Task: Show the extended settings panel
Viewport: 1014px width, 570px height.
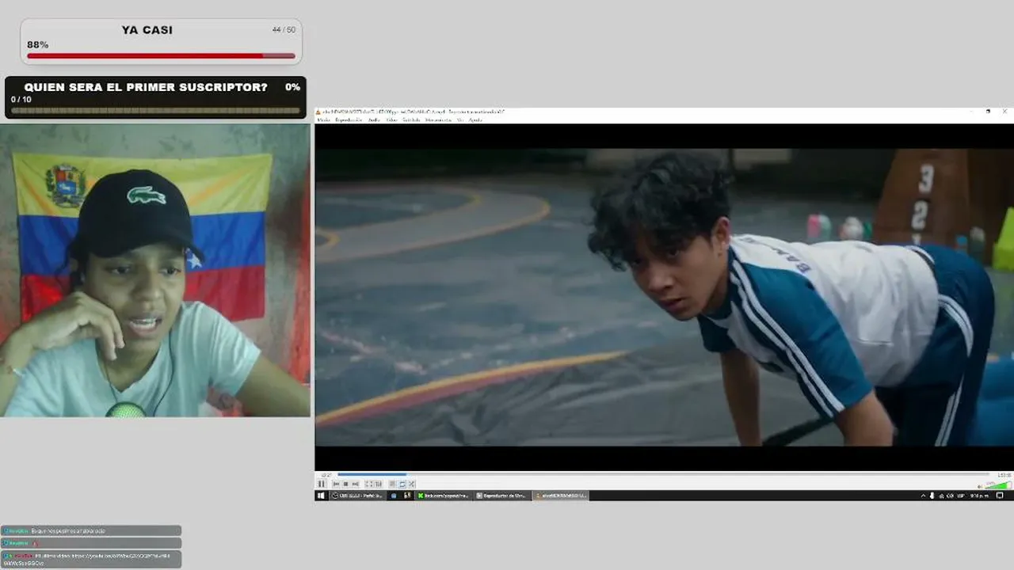Action: [378, 484]
